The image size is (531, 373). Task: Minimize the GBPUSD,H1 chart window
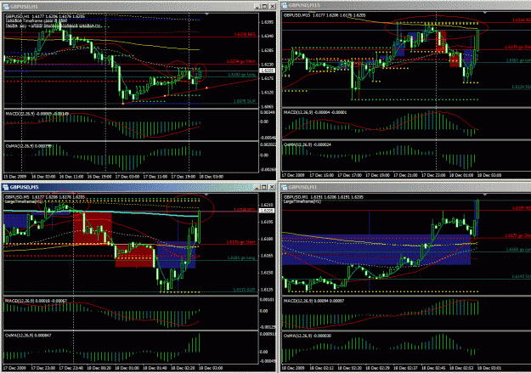pyautogui.click(x=257, y=7)
